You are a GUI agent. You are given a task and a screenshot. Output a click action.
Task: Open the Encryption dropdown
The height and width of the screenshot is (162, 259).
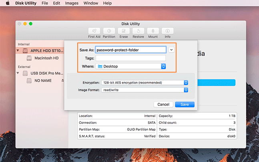(x=145, y=83)
